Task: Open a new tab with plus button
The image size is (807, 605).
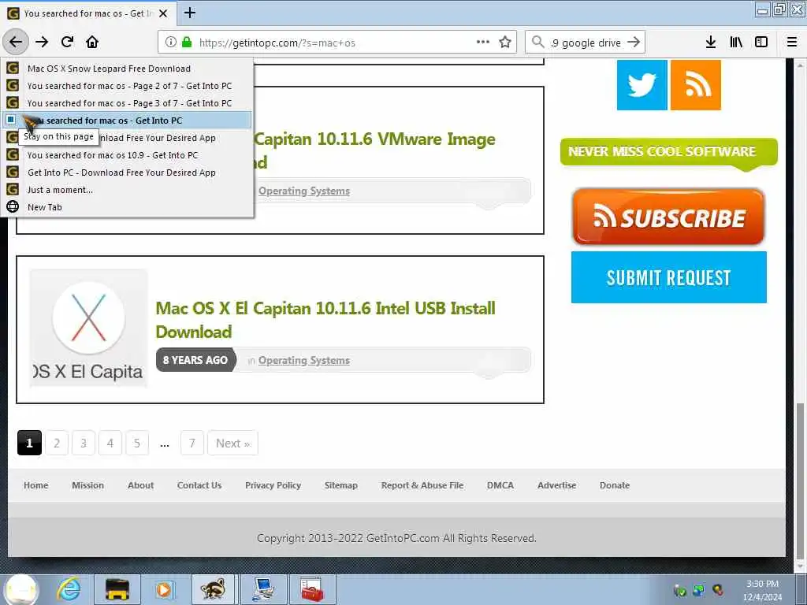Action: click(190, 13)
